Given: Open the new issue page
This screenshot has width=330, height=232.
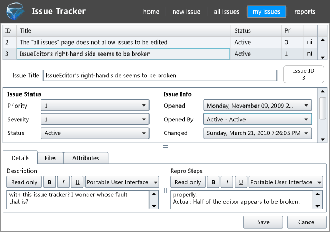Looking at the screenshot, I should 186,12.
